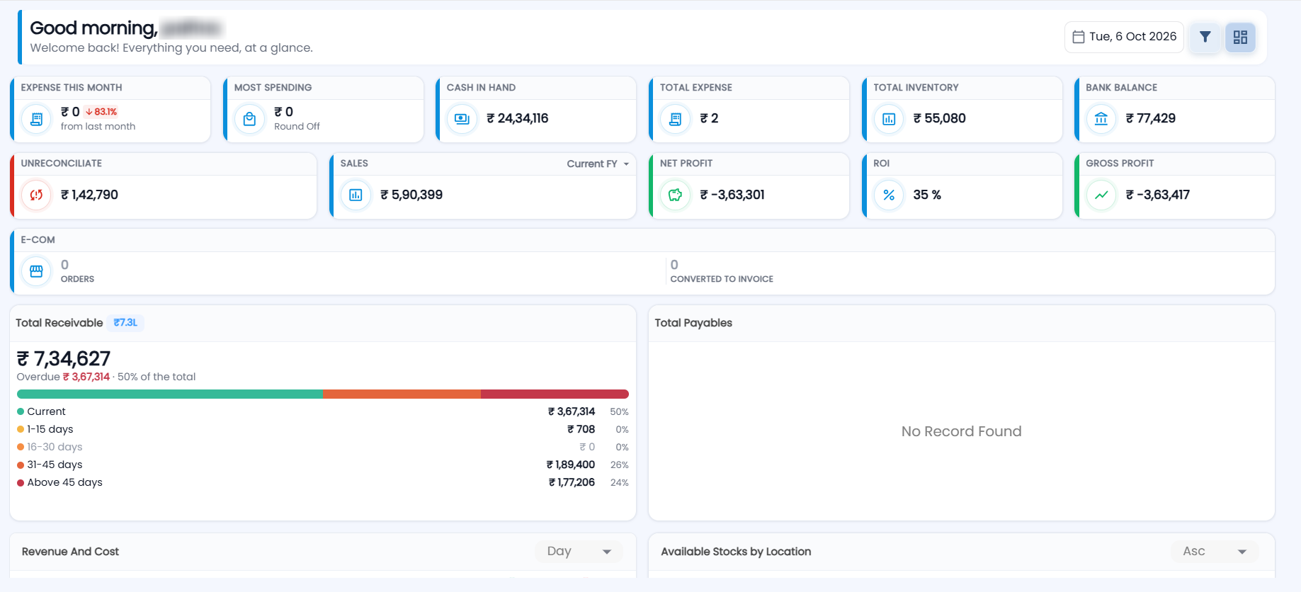Click the 83.1% decrease indicator
The width and height of the screenshot is (1301, 592).
pyautogui.click(x=101, y=112)
